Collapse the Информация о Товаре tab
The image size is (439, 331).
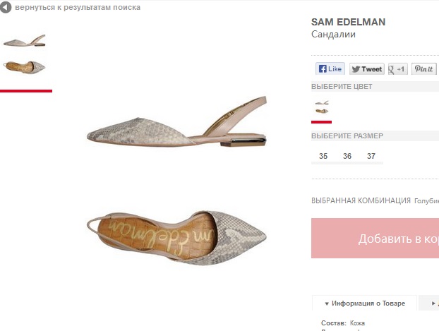(x=364, y=303)
